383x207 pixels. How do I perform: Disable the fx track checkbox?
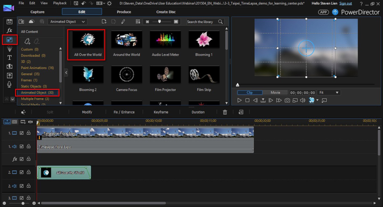coord(22,159)
